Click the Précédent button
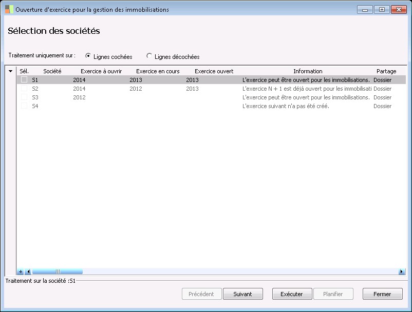This screenshot has width=412, height=312. click(x=201, y=294)
